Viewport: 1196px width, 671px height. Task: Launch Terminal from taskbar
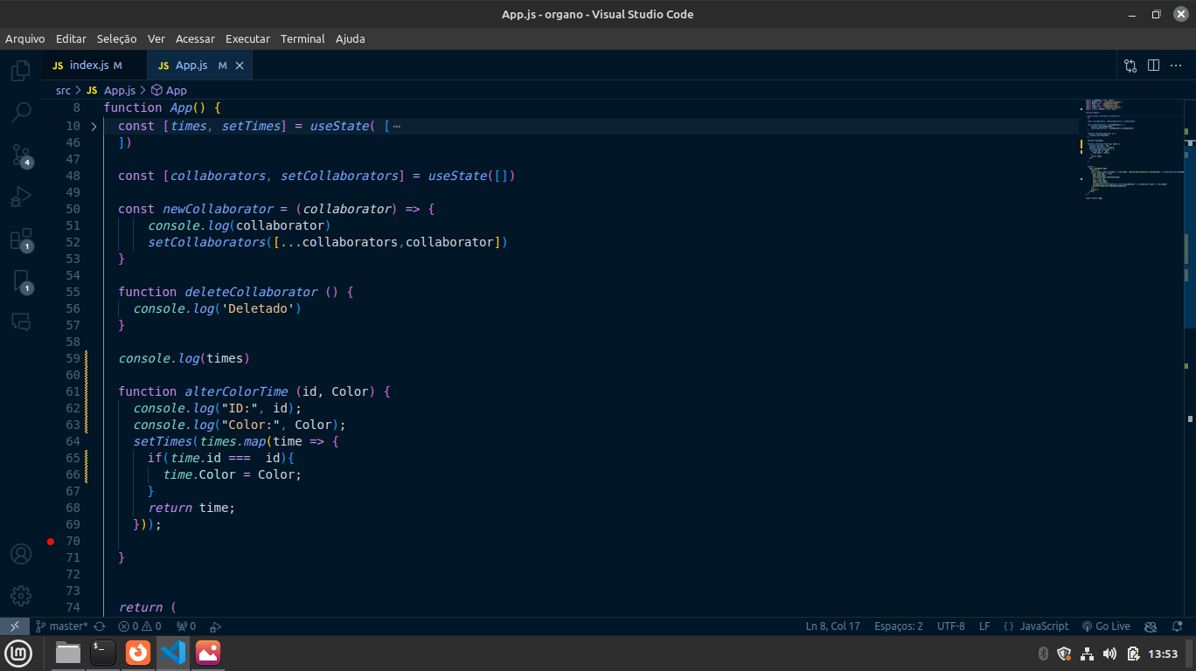(103, 653)
